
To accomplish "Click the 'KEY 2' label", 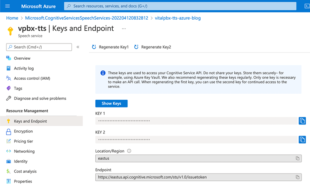I will pos(100,132).
